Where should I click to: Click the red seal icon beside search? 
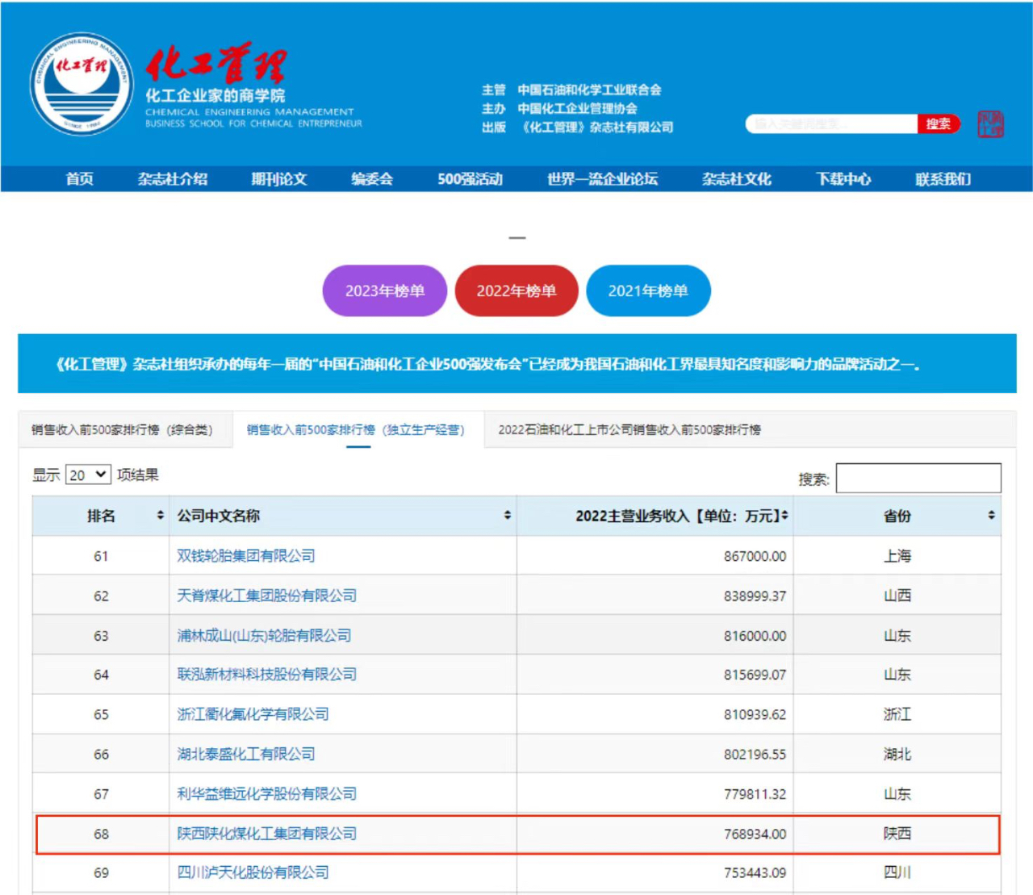[990, 124]
